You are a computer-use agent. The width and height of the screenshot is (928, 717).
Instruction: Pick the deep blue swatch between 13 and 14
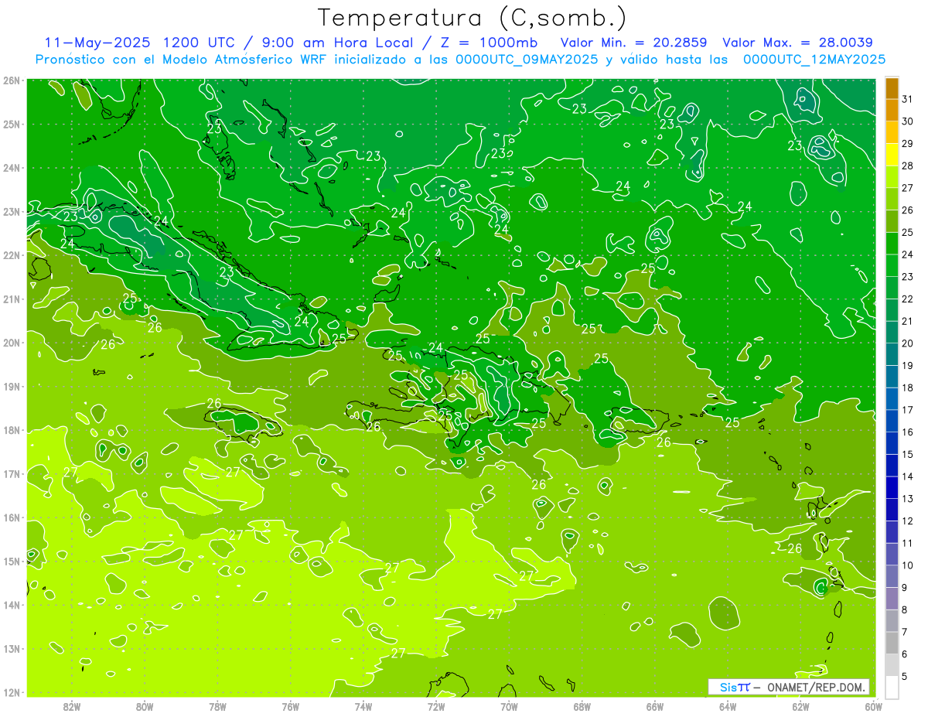(892, 487)
